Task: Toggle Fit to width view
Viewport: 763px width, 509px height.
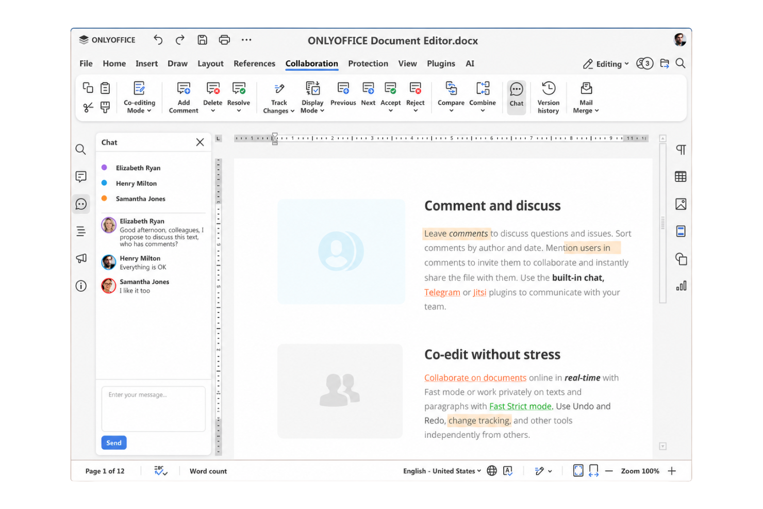Action: click(594, 471)
